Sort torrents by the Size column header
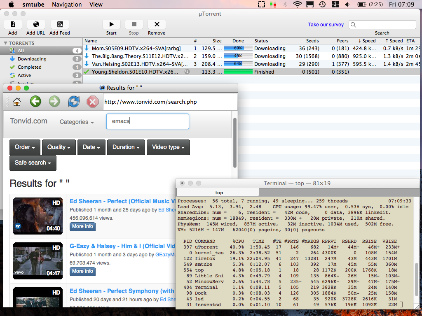The image size is (422, 316). [217, 41]
